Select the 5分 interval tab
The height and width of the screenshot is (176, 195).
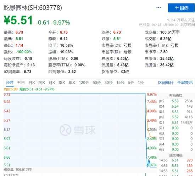(x=131, y=83)
